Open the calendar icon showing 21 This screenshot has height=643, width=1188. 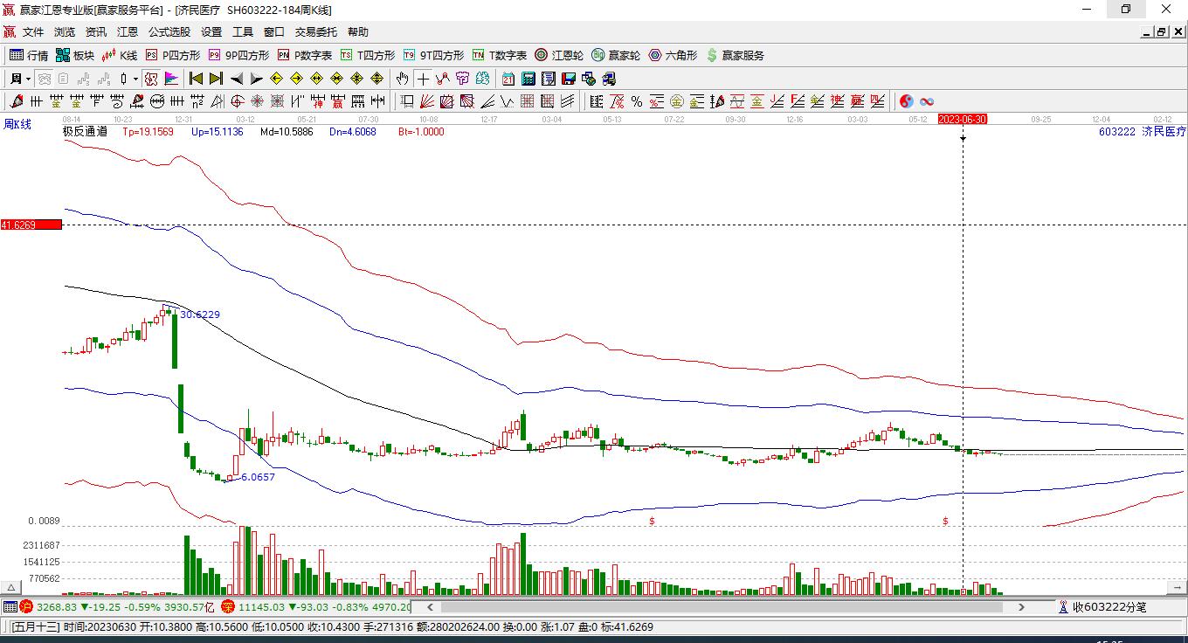click(x=508, y=79)
